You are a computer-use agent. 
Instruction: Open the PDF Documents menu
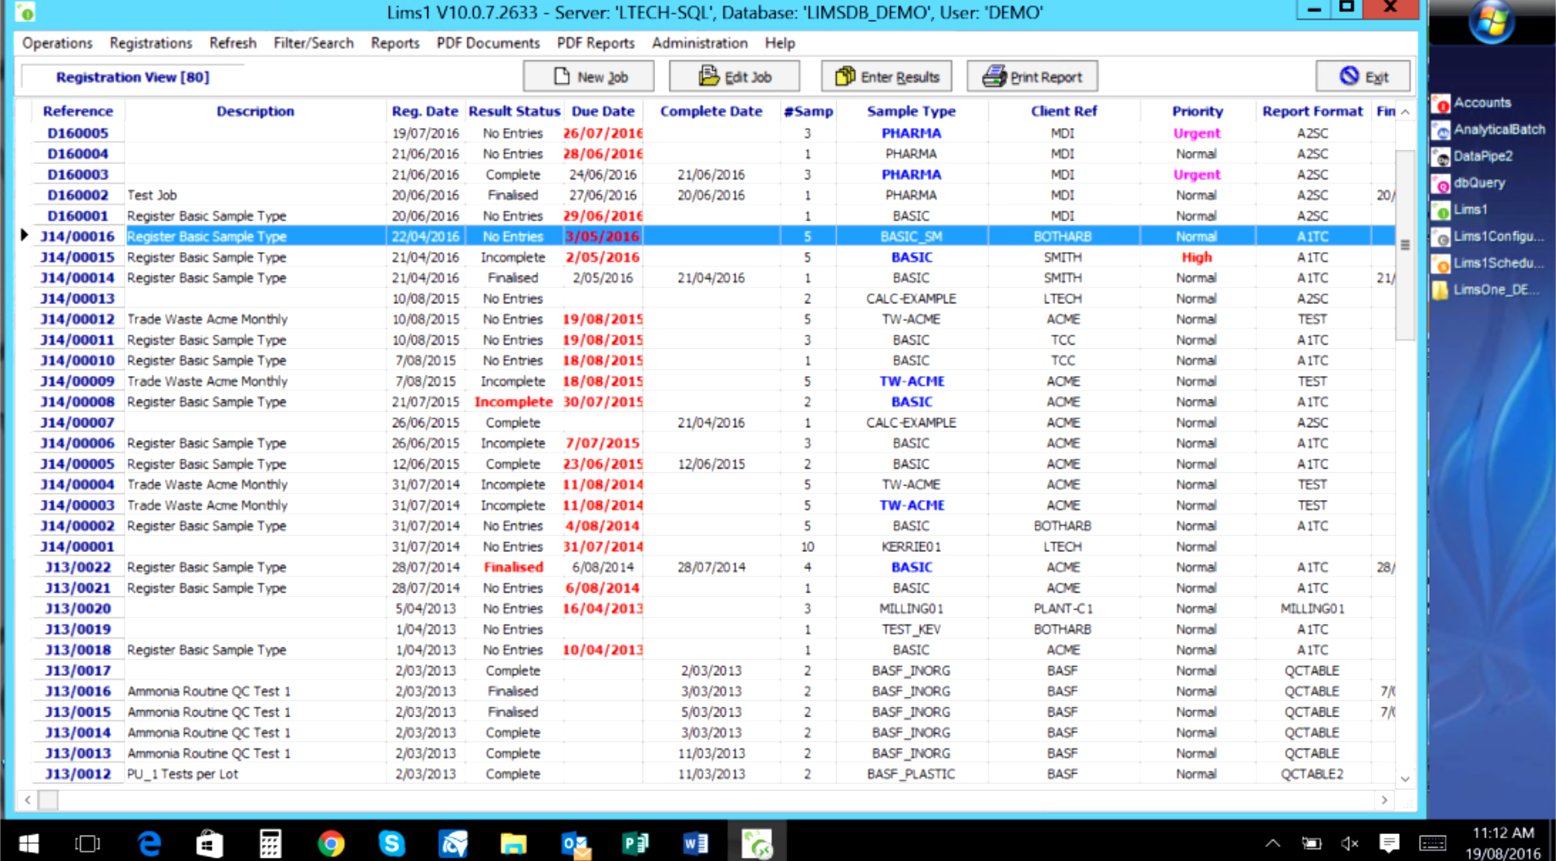click(488, 43)
